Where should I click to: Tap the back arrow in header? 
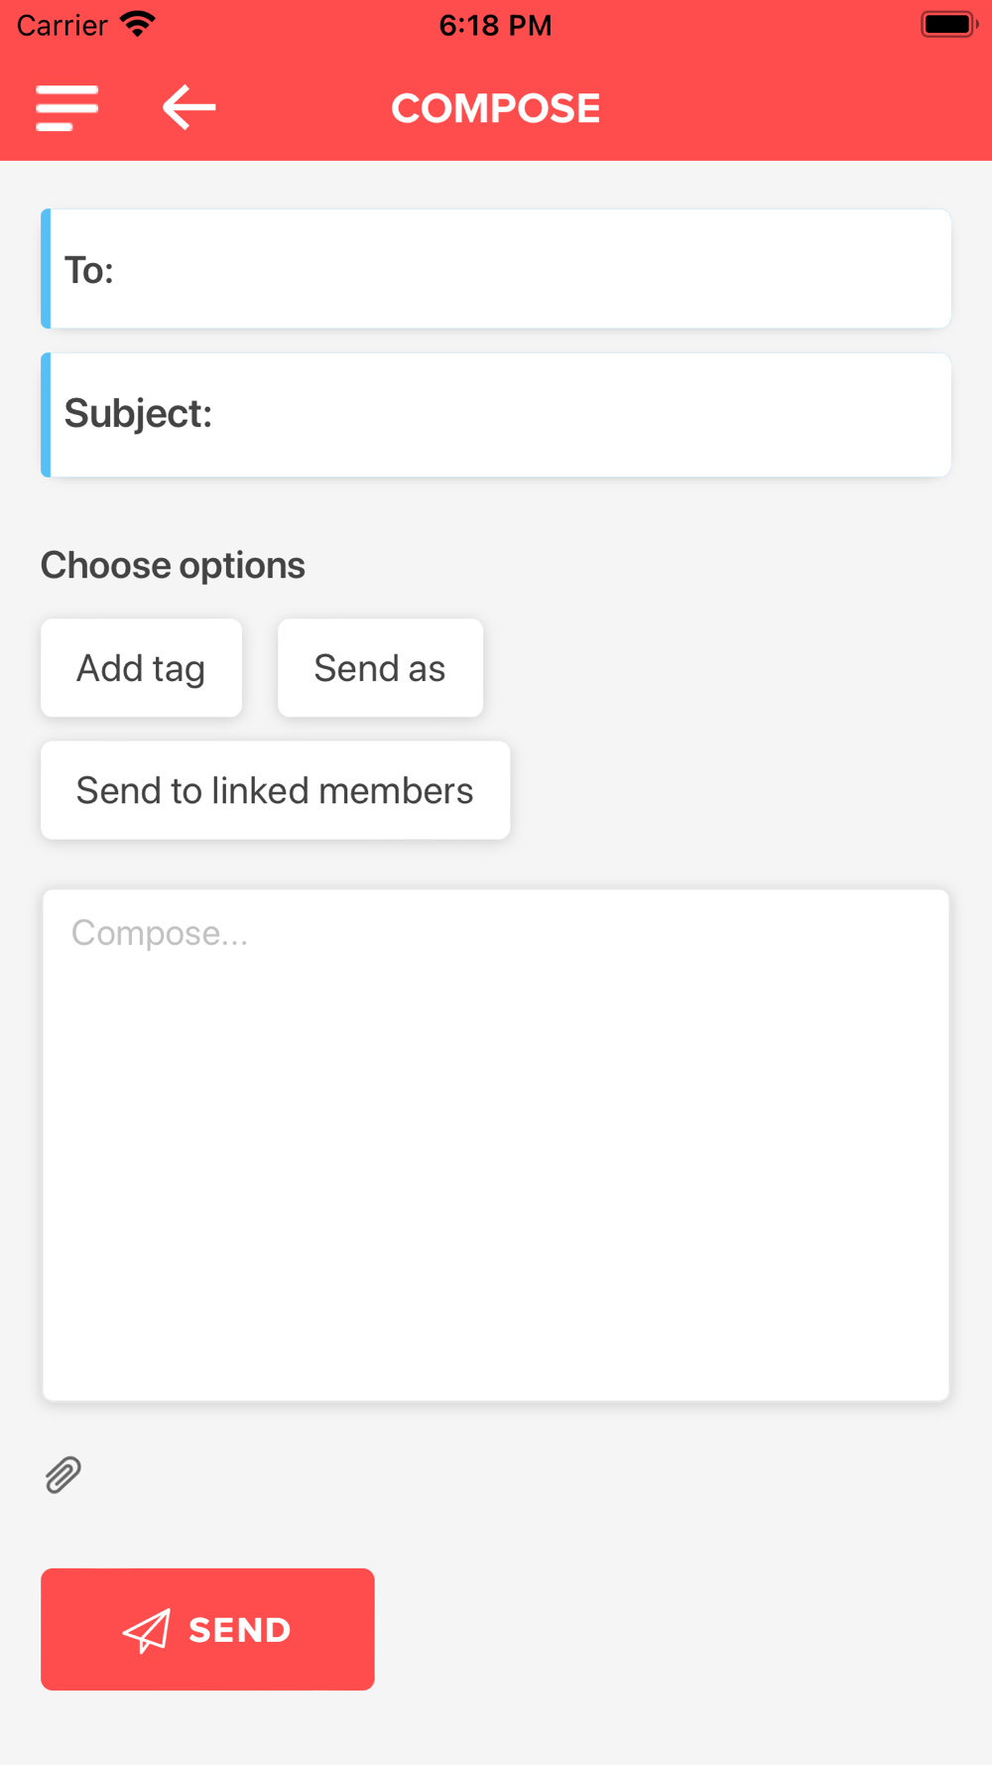pos(188,107)
